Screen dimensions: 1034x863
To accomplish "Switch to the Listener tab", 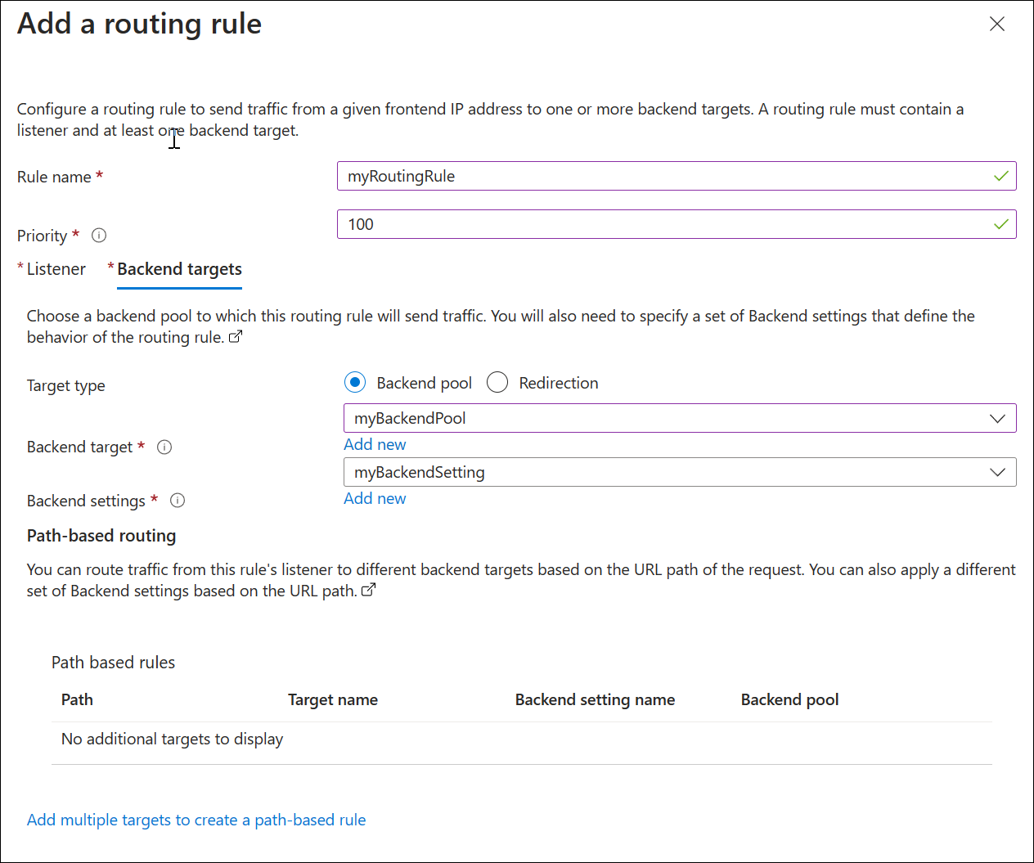I will 57,268.
